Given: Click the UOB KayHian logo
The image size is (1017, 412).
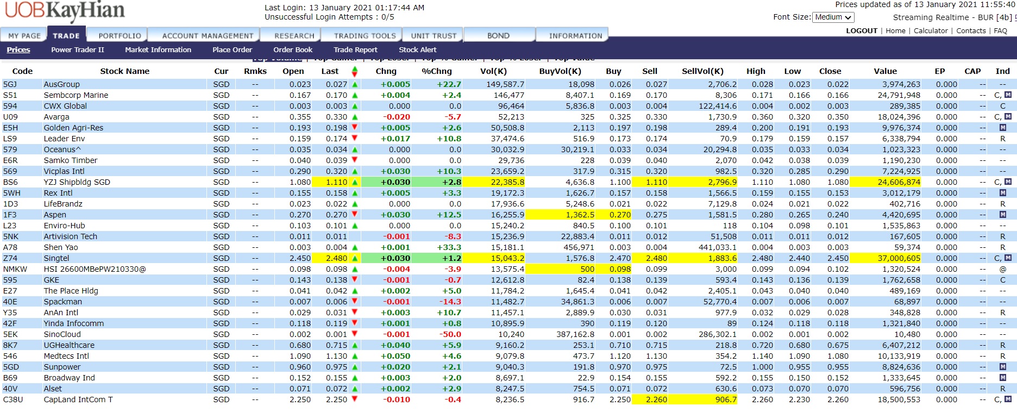Looking at the screenshot, I should (65, 11).
